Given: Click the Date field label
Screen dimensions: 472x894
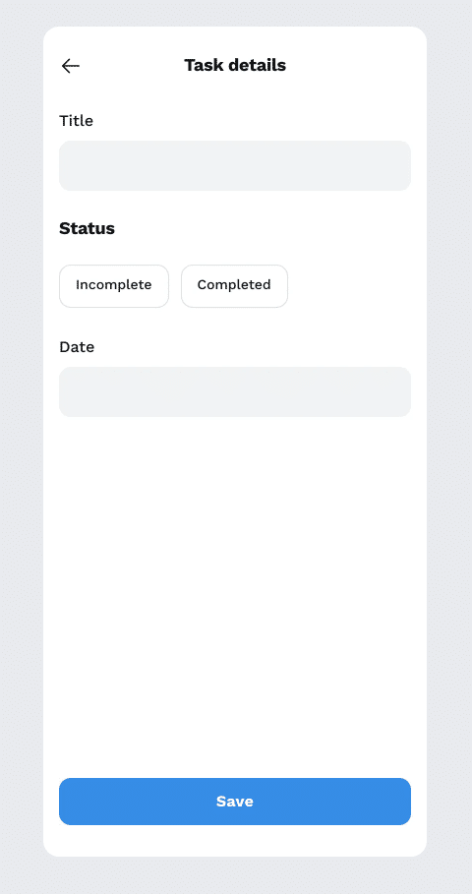Looking at the screenshot, I should pos(77,347).
